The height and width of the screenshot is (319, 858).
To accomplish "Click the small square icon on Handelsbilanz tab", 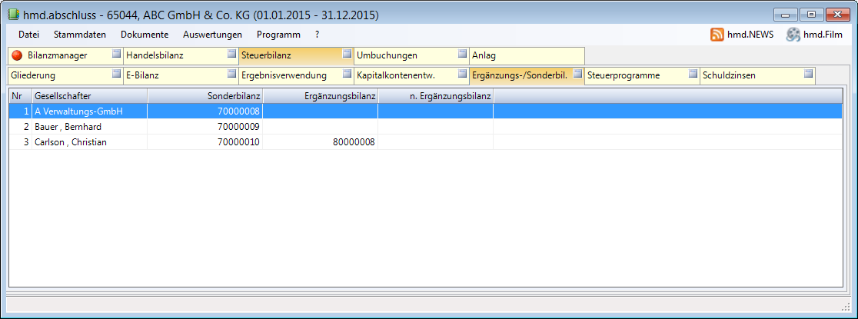I will (x=231, y=55).
